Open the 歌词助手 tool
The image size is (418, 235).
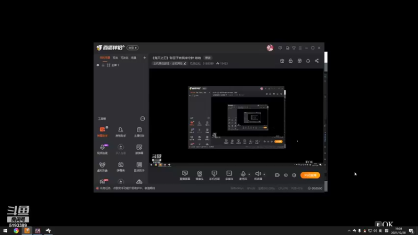pyautogui.click(x=139, y=167)
